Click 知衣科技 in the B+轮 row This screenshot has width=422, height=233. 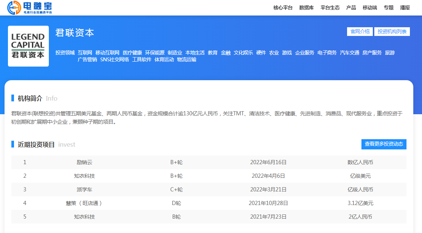84,176
